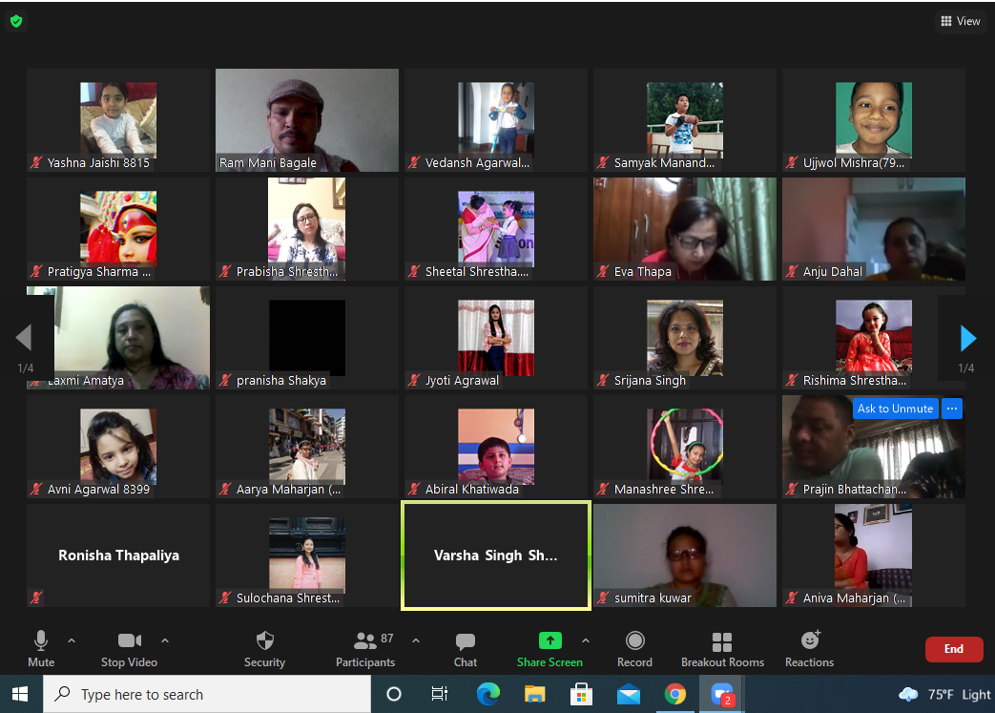Click sumitra kuwar's muted mic icon
This screenshot has height=713, width=995.
604,598
